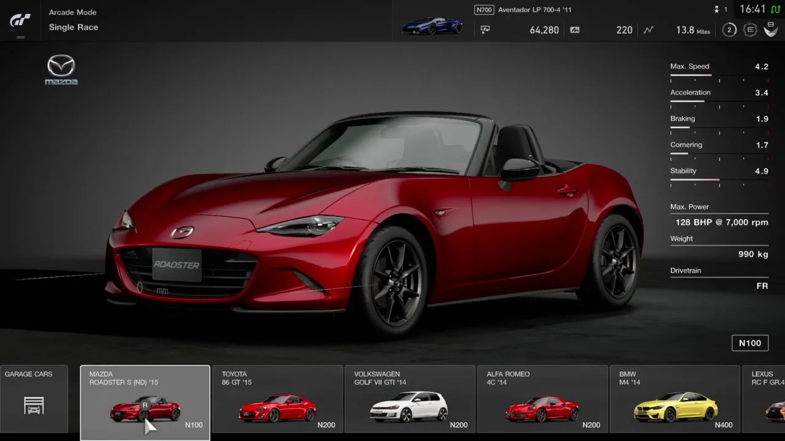Click the mileage points icon beside 220
Image resolution: width=785 pixels, height=441 pixels.
pyautogui.click(x=575, y=29)
